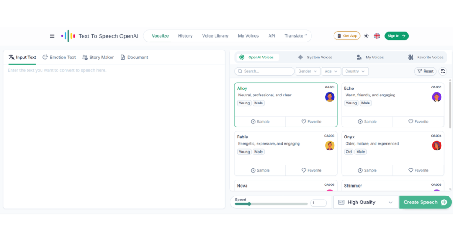
Task: Select the Shimmer voice card
Action: [x=393, y=185]
